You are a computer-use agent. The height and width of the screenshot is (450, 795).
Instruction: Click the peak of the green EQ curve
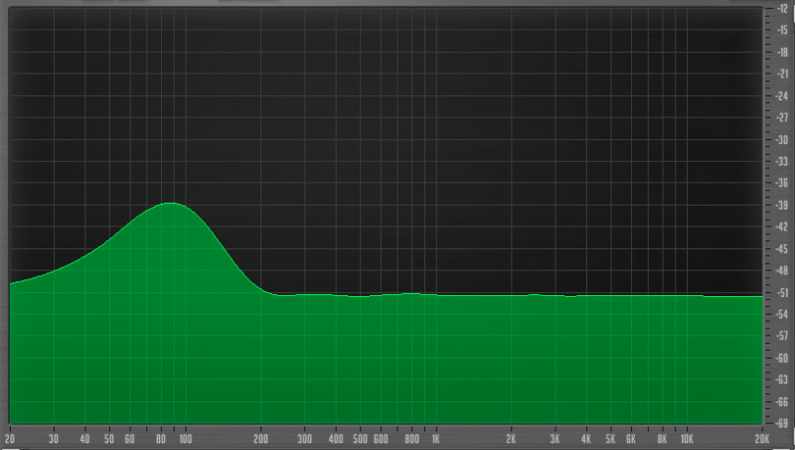171,204
